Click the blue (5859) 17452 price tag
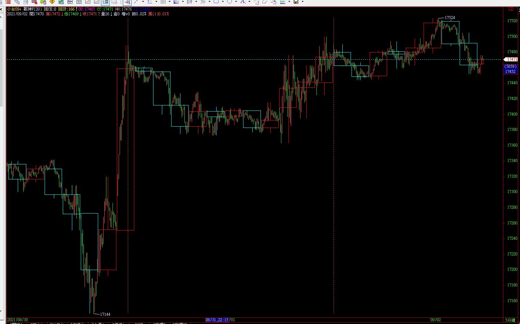This screenshot has height=324, width=520. [x=510, y=69]
